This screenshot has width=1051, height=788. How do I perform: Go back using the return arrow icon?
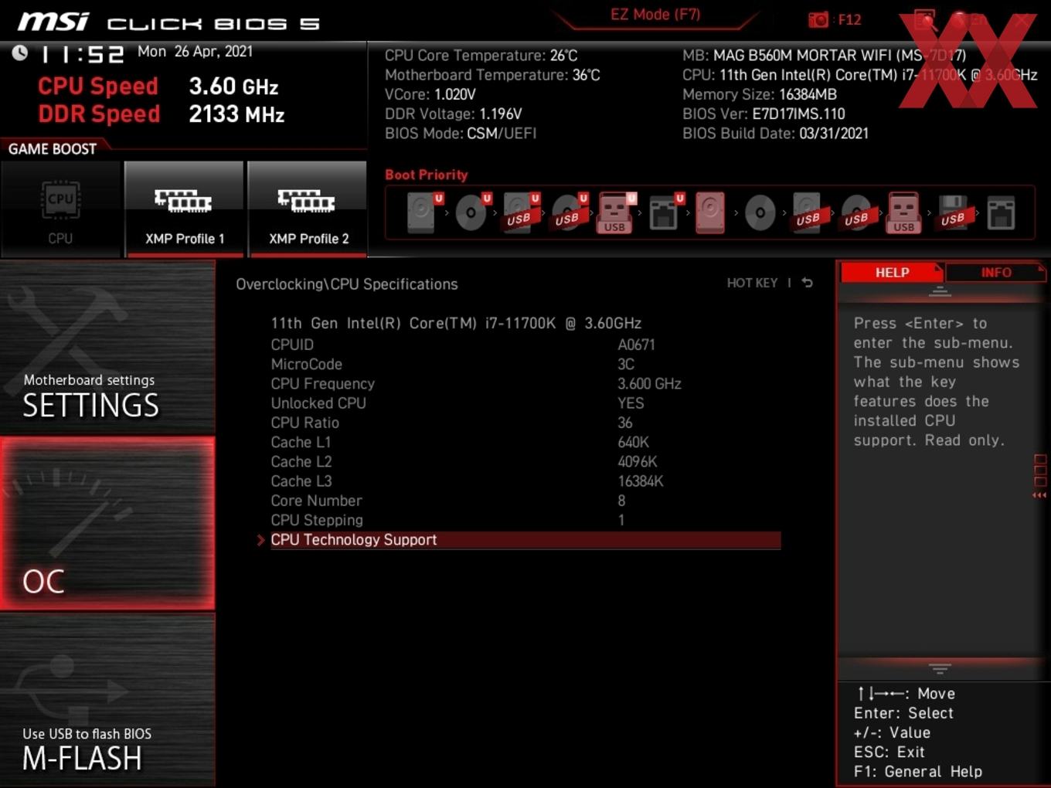[x=807, y=283]
